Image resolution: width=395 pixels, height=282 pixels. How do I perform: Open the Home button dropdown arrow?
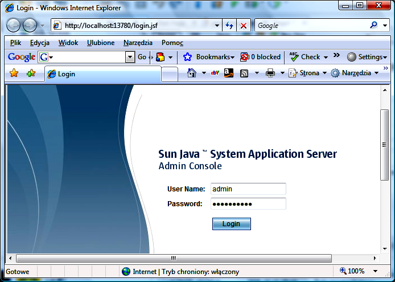point(204,73)
